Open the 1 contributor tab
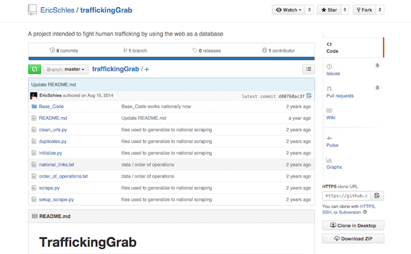Viewport: 411px width, 254px height. (279, 51)
